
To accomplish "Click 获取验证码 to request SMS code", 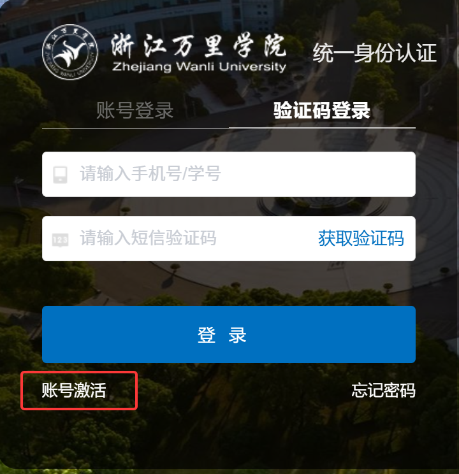I will coord(361,238).
